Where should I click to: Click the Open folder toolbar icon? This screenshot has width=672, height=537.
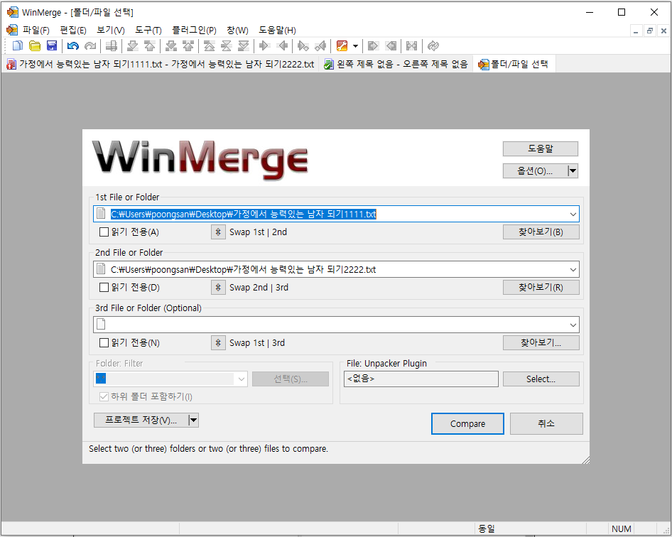(x=35, y=46)
